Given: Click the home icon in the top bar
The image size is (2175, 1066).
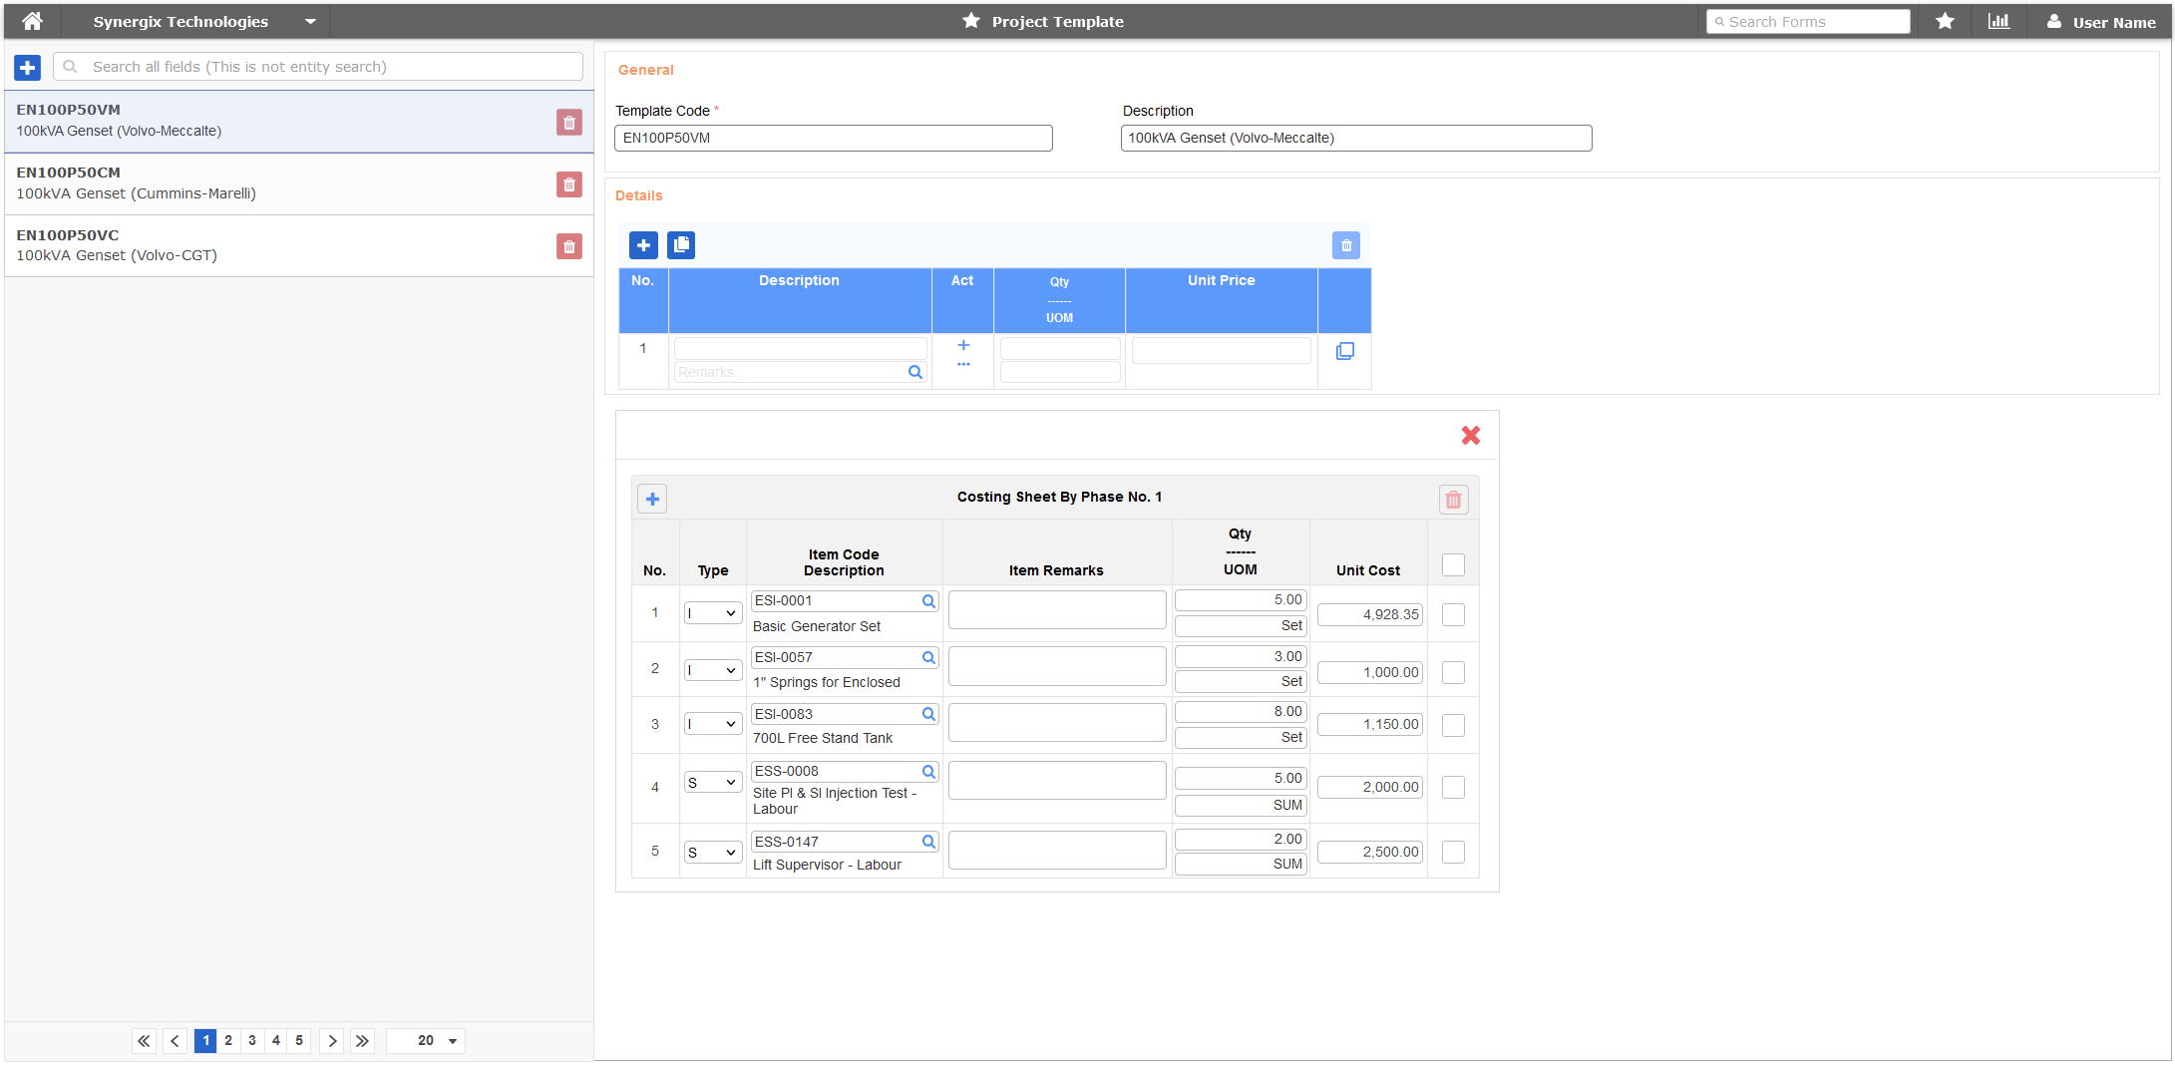Looking at the screenshot, I should point(31,21).
